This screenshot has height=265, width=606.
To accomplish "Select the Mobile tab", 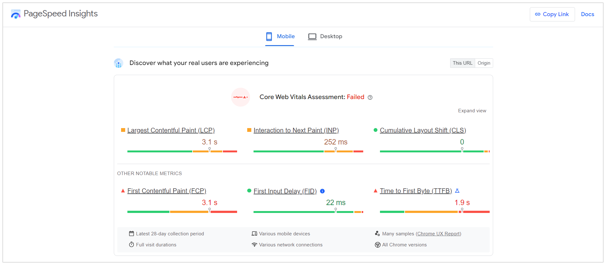I will click(280, 37).
